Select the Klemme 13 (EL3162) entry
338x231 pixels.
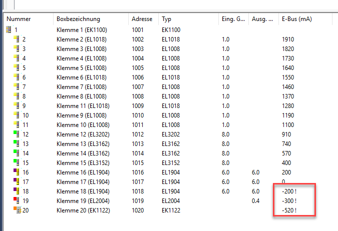[x=83, y=144]
